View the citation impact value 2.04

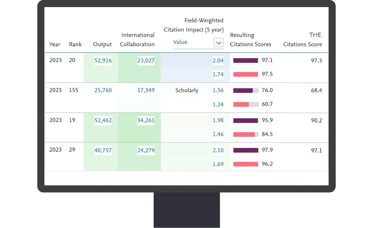tap(218, 60)
